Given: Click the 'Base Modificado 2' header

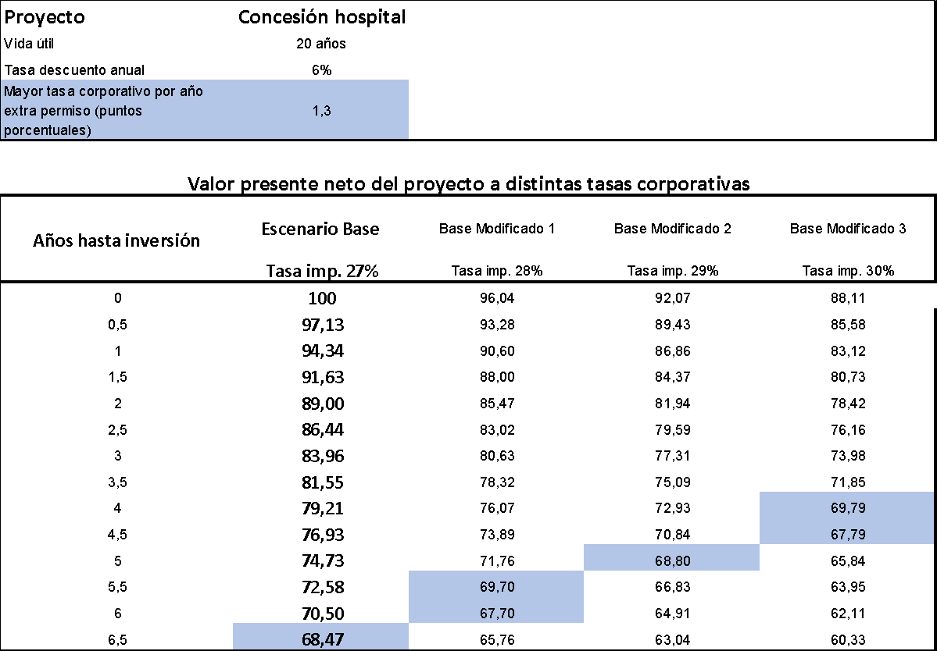Looking at the screenshot, I should (x=673, y=229).
